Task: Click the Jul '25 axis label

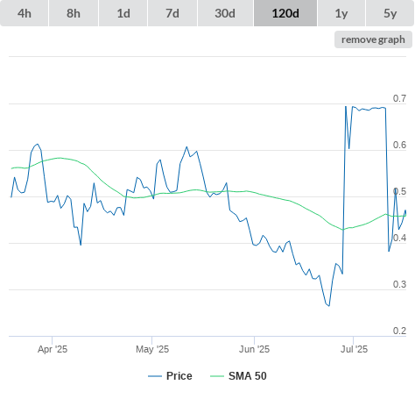Action: 354,349
